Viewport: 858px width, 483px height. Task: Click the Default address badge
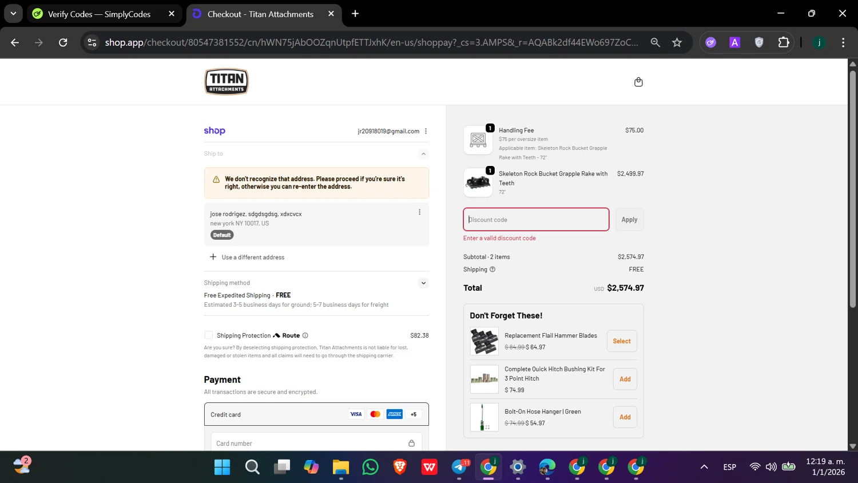coord(222,235)
